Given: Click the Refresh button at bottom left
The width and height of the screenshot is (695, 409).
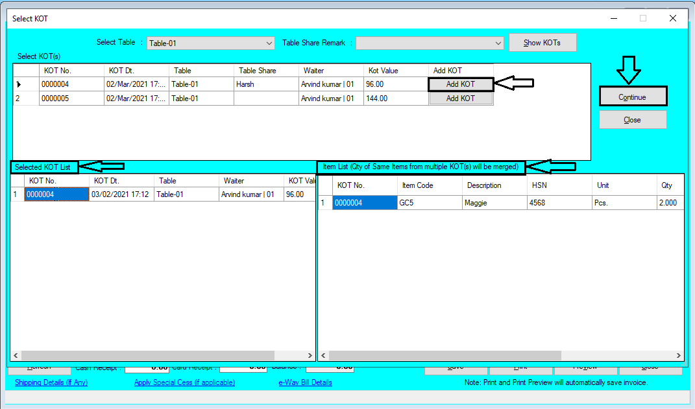Looking at the screenshot, I should pos(38,367).
